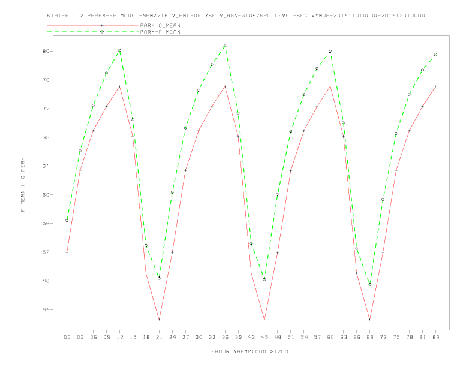Click the green F_MEAN marker at hour 48

pyautogui.click(x=278, y=195)
